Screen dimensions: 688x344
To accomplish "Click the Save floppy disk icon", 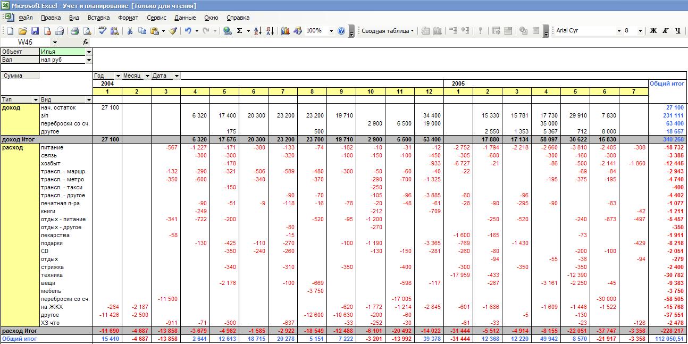I will [35, 31].
